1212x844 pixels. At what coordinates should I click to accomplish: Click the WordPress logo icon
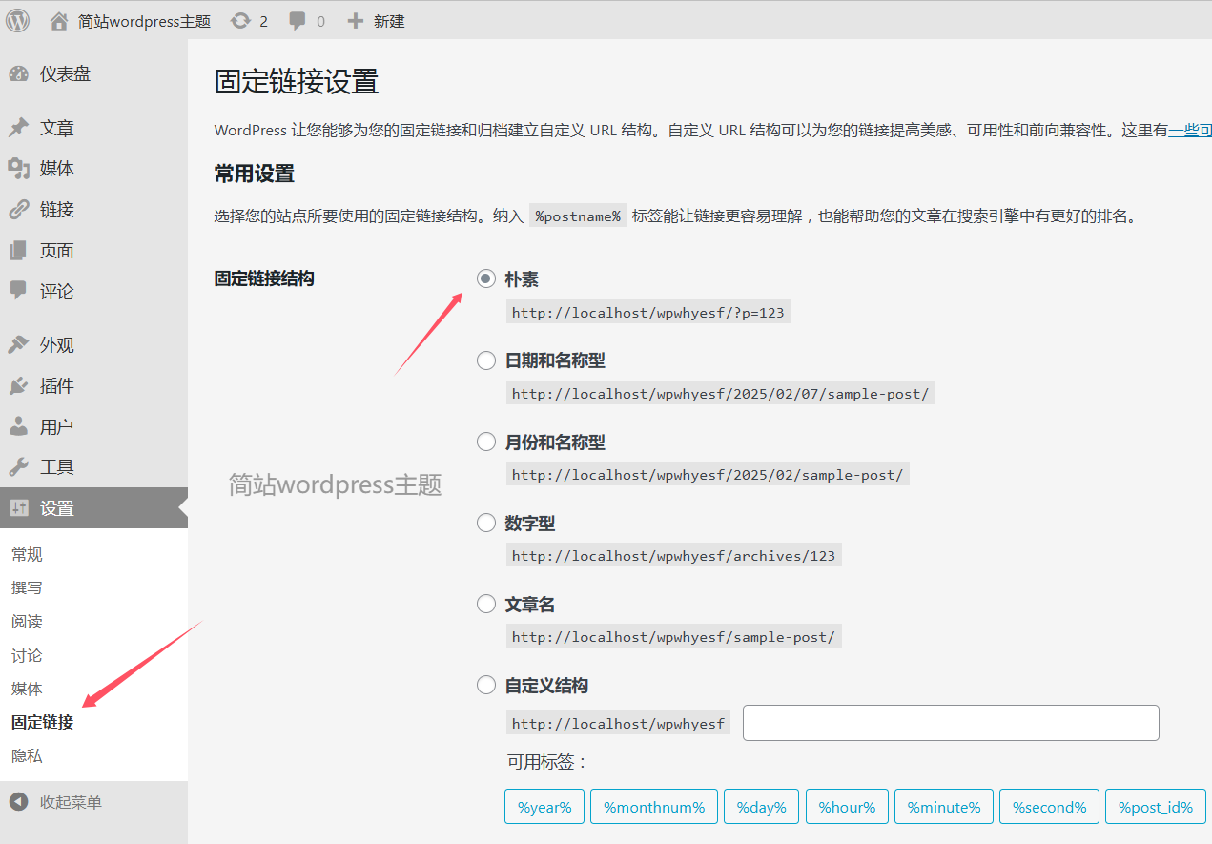point(18,20)
